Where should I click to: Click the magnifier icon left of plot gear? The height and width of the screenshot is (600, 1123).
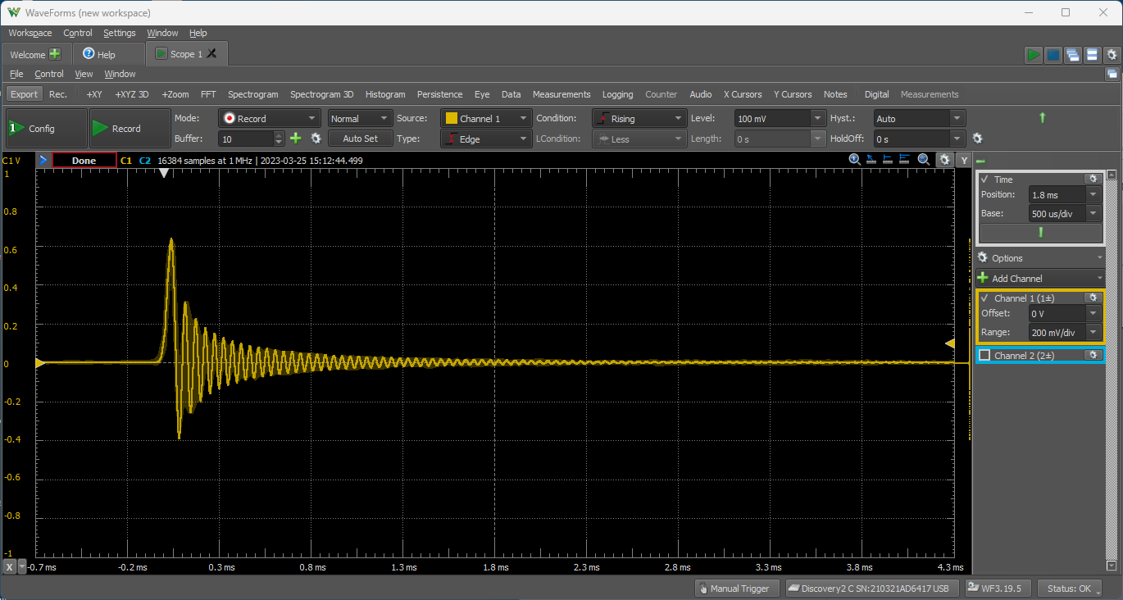924,160
